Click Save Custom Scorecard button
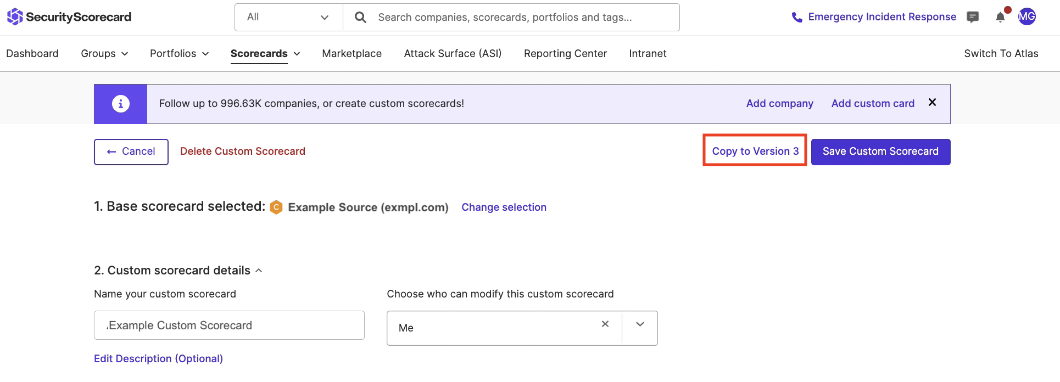Screen dimensions: 1060x382 880,151
